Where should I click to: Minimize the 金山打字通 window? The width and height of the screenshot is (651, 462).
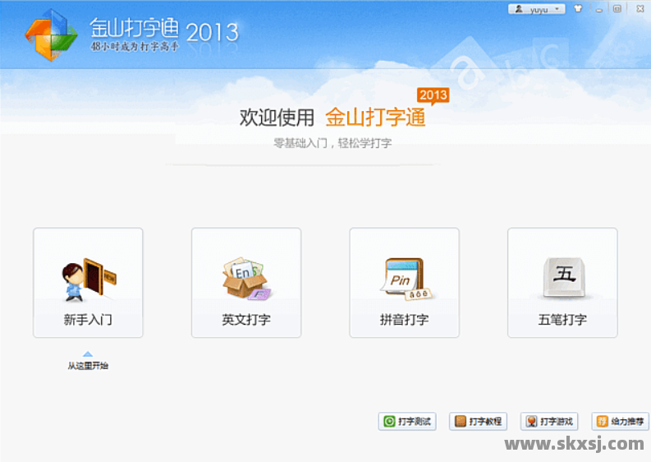599,9
